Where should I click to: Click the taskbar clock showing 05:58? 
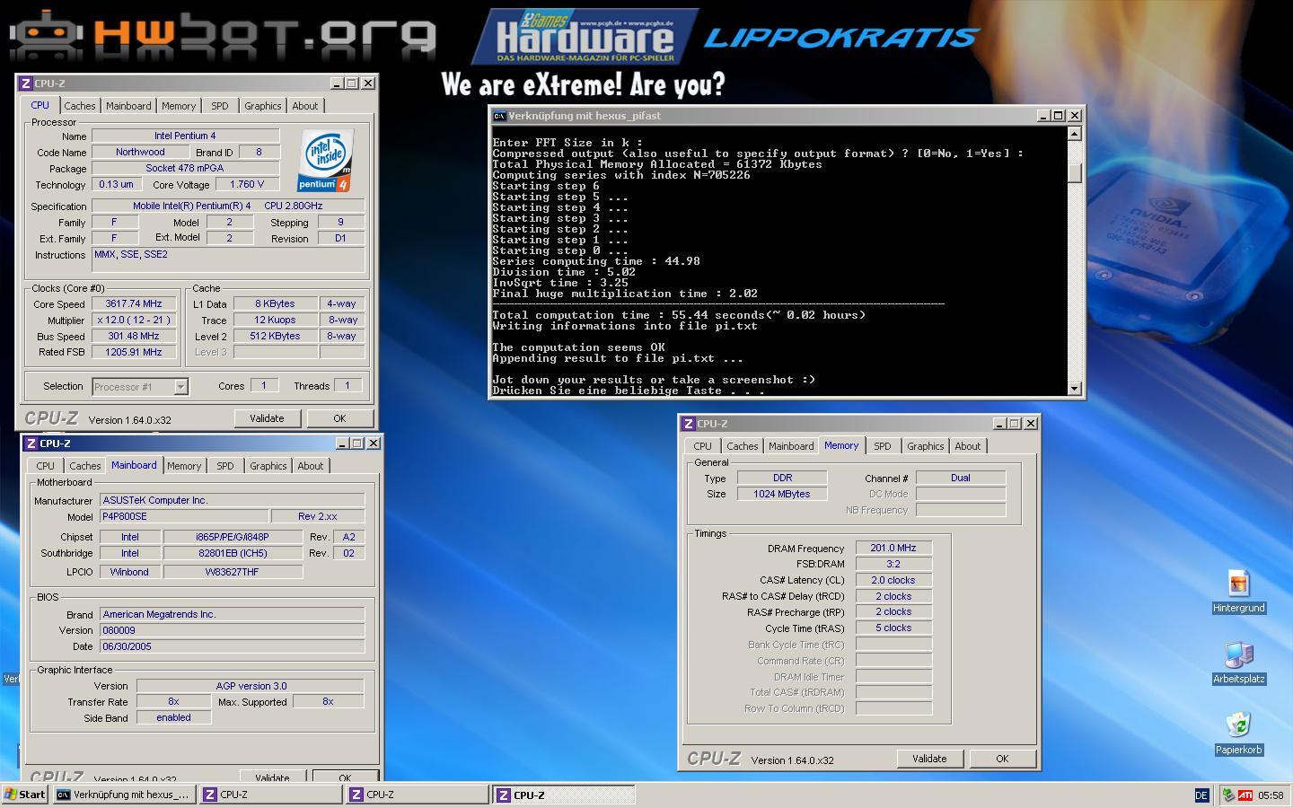point(1271,795)
